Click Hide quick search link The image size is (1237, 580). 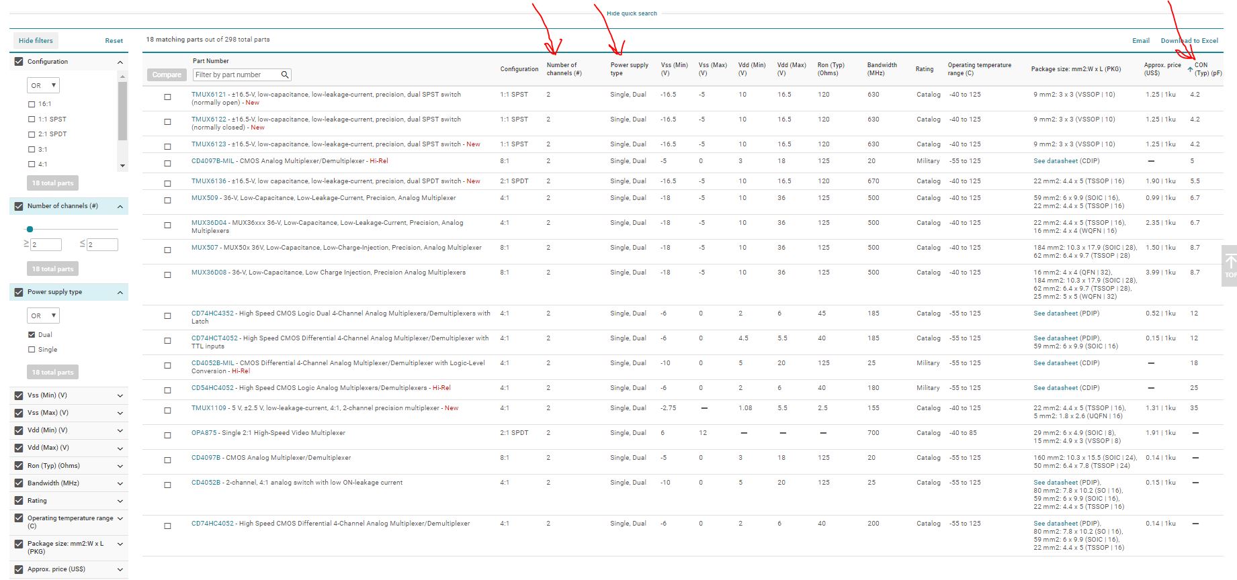(x=632, y=13)
